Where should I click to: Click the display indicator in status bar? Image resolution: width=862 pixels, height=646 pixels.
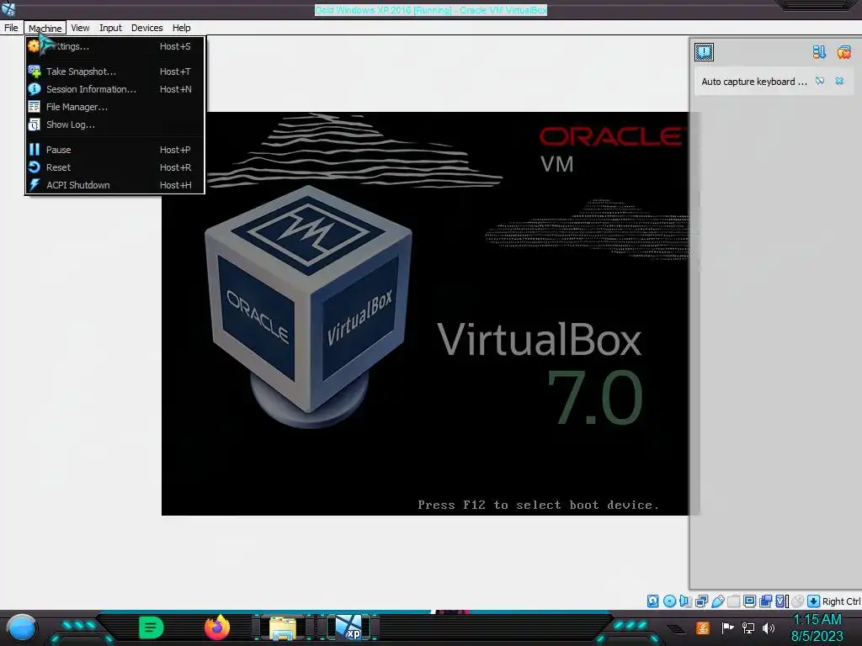[749, 601]
